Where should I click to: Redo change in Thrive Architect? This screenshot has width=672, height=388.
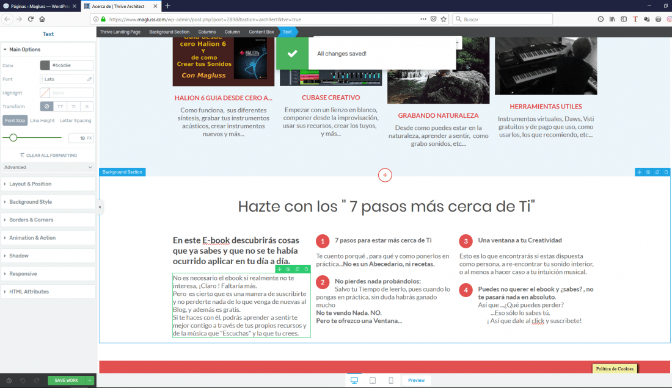37,380
